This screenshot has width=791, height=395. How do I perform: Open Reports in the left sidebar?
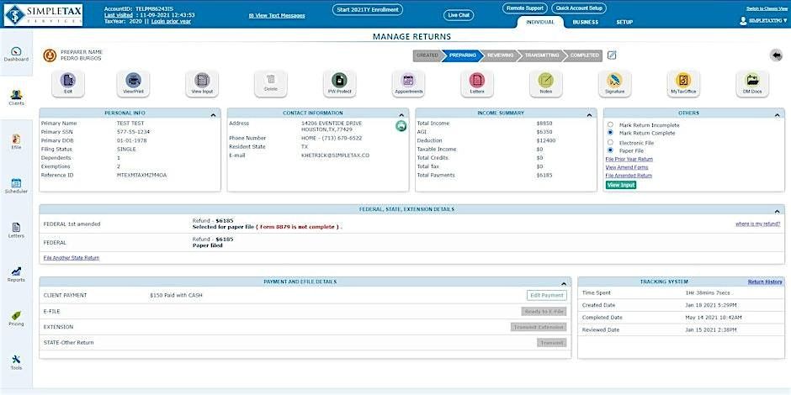point(16,275)
